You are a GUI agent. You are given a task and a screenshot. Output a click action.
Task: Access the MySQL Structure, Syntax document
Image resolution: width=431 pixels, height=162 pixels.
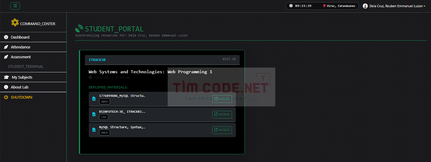pyautogui.click(x=222, y=130)
